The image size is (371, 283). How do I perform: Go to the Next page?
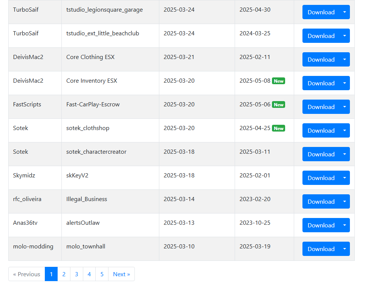click(x=121, y=274)
